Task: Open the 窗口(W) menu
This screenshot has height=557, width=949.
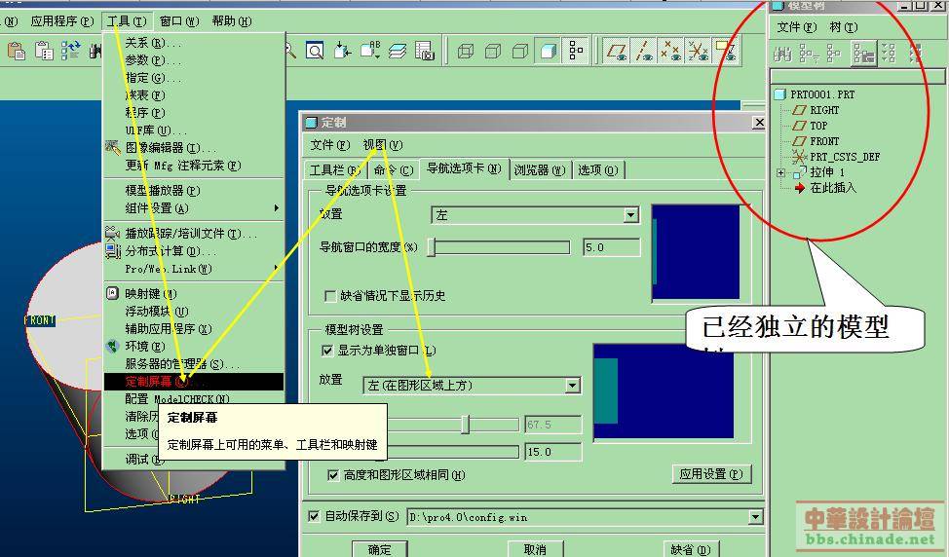Action: coord(179,21)
